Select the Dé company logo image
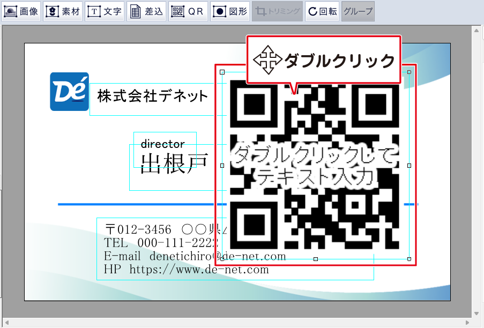This screenshot has width=484, height=328. point(70,92)
